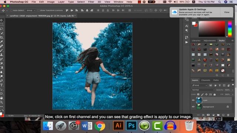Click the rainbow hue slider strip
This screenshot has height=133, width=237.
click(230, 29)
